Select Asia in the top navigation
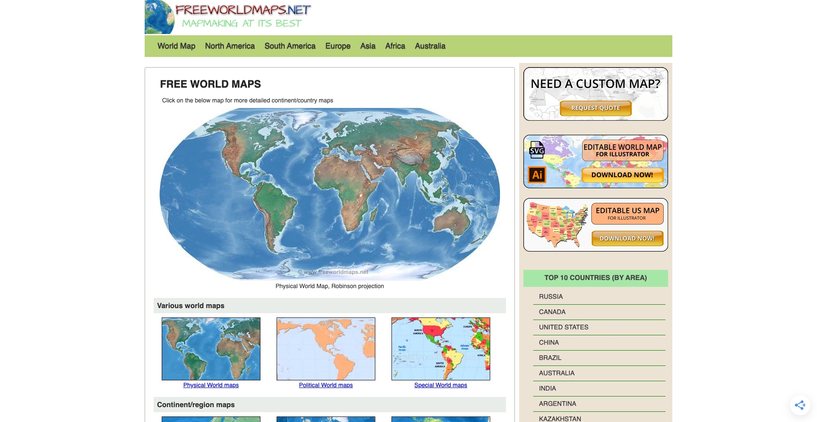This screenshot has width=817, height=422. point(367,46)
